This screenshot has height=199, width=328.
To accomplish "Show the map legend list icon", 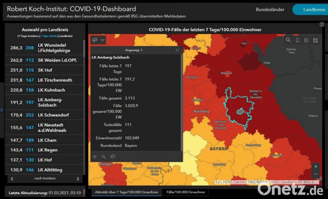I will [306, 40].
